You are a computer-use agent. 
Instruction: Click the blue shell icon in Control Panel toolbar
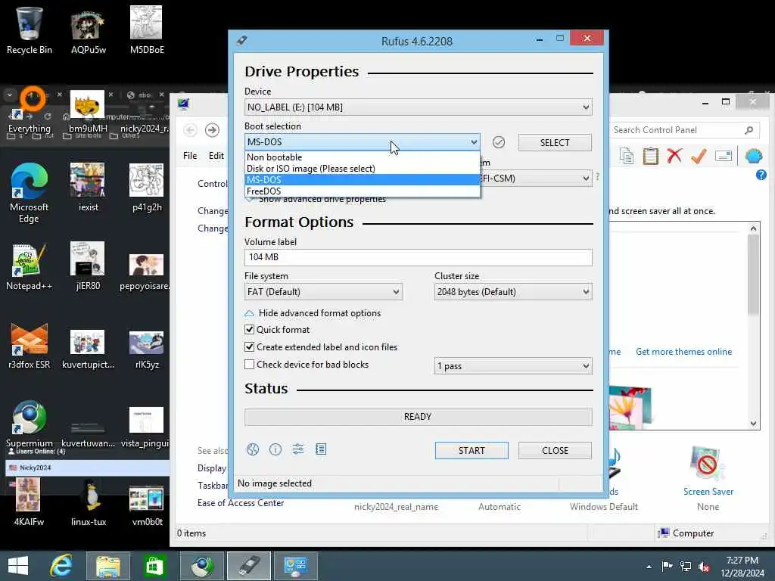[754, 156]
